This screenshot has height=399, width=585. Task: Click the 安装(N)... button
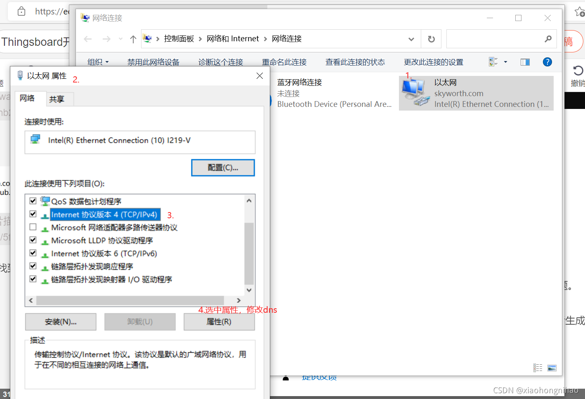click(x=61, y=322)
